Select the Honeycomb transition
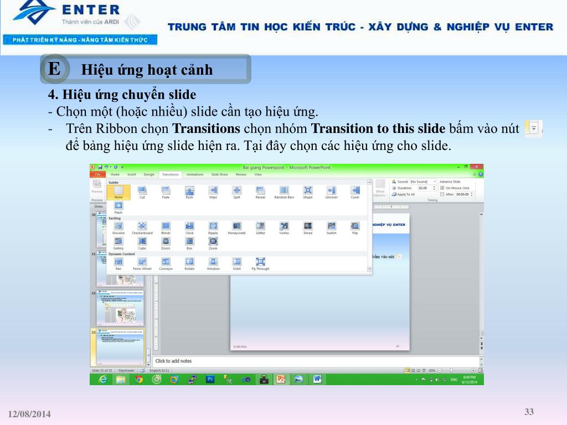This screenshot has width=567, height=425. click(x=237, y=228)
